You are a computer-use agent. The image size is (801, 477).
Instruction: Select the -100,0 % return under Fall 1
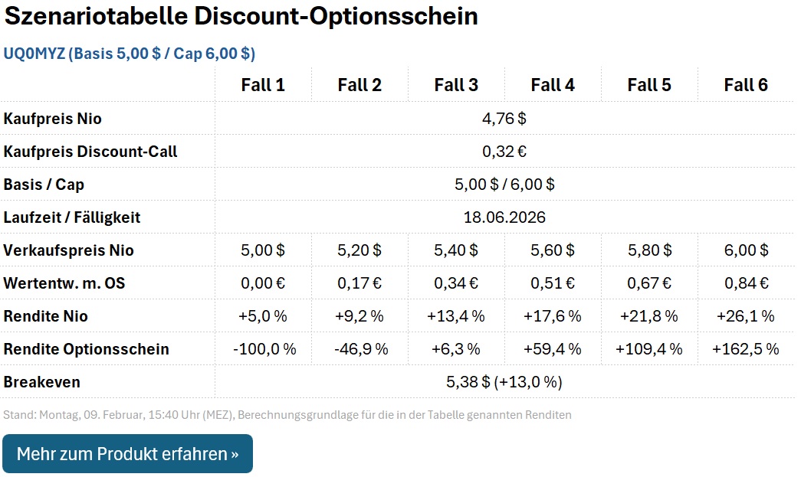[264, 348]
